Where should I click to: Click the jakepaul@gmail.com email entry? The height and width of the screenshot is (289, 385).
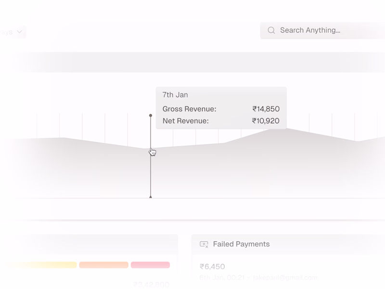pos(285,277)
